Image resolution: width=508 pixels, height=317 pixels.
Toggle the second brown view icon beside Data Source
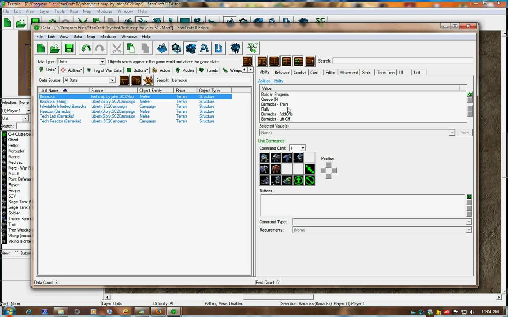coord(136,80)
